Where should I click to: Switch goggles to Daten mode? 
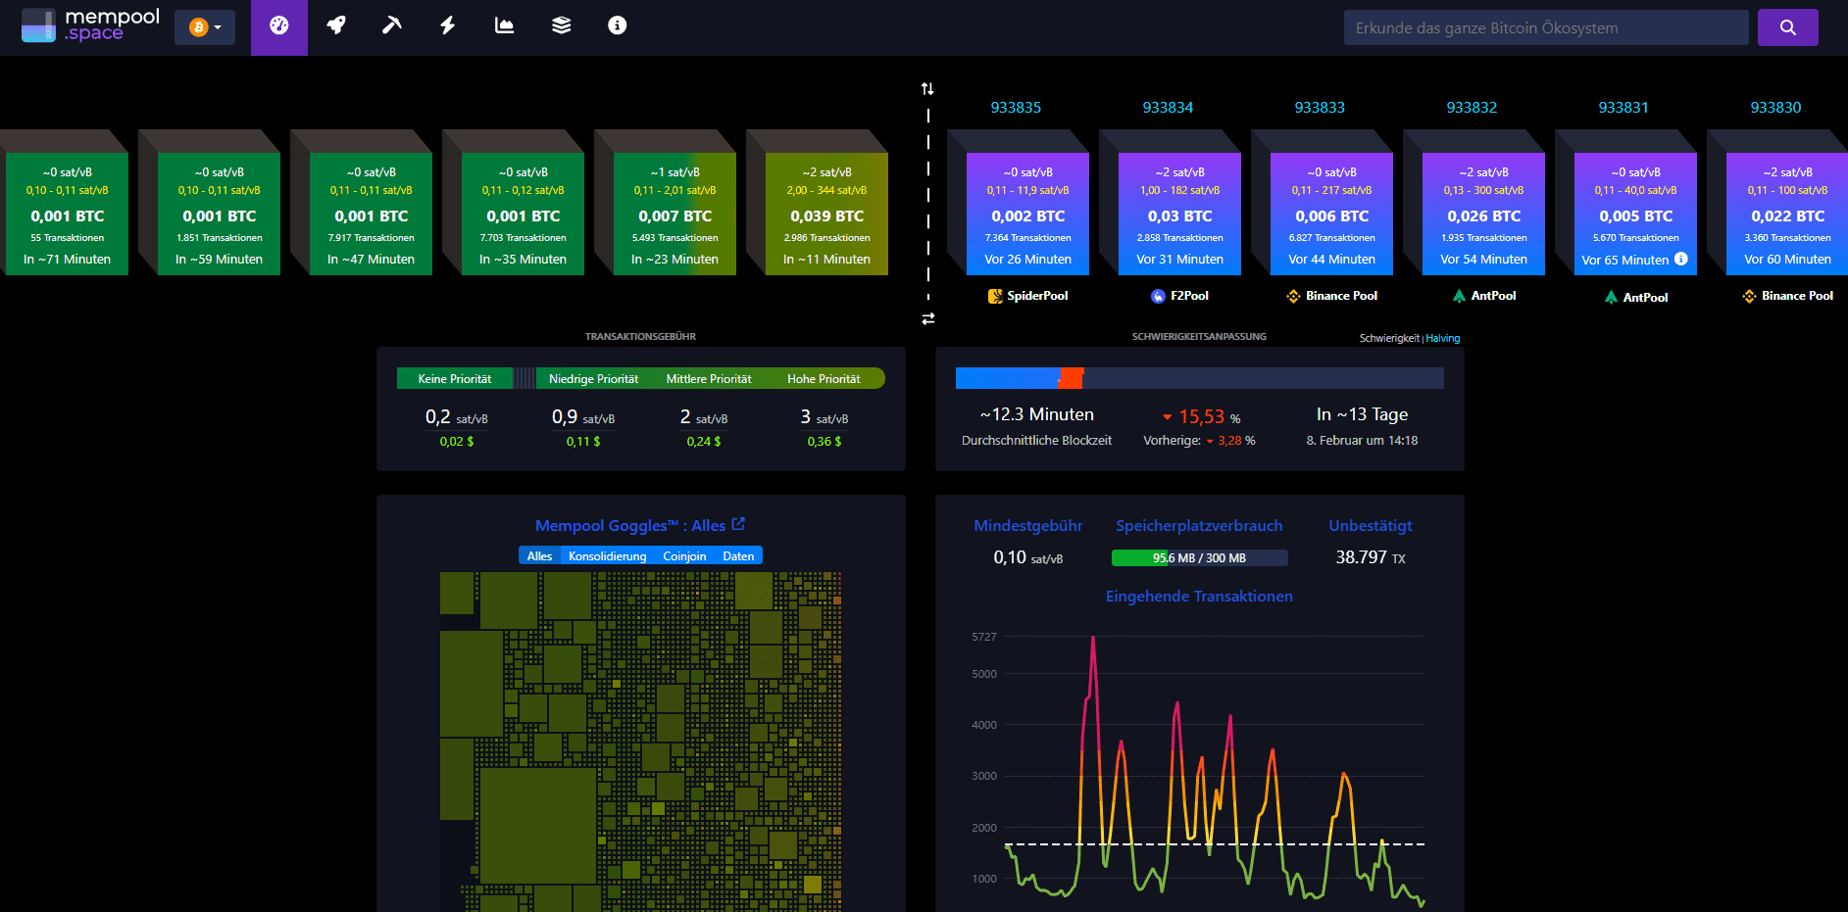click(738, 555)
